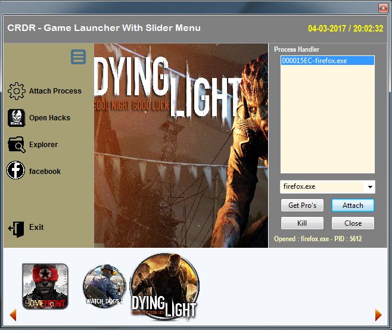This screenshot has height=330, width=392.
Task: Click the Exit door icon
Action: (16, 229)
